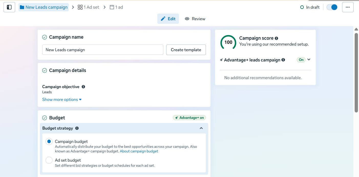
Task: Collapse the Budget strategy section
Action: point(201,128)
